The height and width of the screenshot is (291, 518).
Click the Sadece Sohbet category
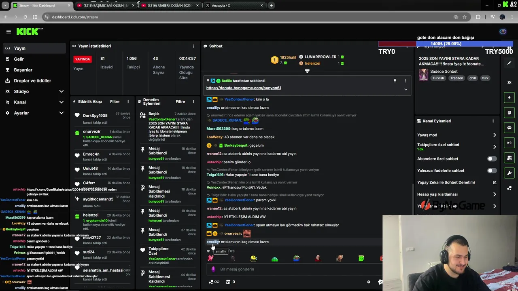point(444,72)
